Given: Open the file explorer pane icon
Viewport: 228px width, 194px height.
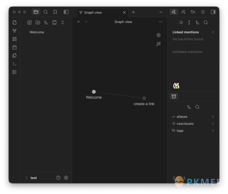Looking at the screenshot, I should (36, 12).
